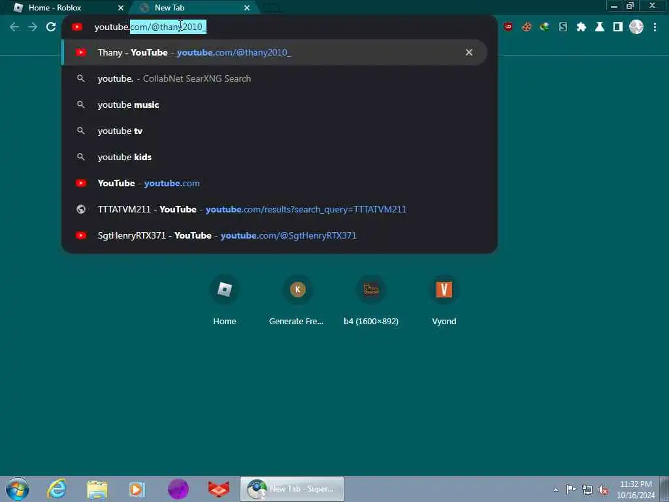The image size is (669, 502).
Task: Open the Generate Fre... shortcut tile
Action: pos(297,301)
